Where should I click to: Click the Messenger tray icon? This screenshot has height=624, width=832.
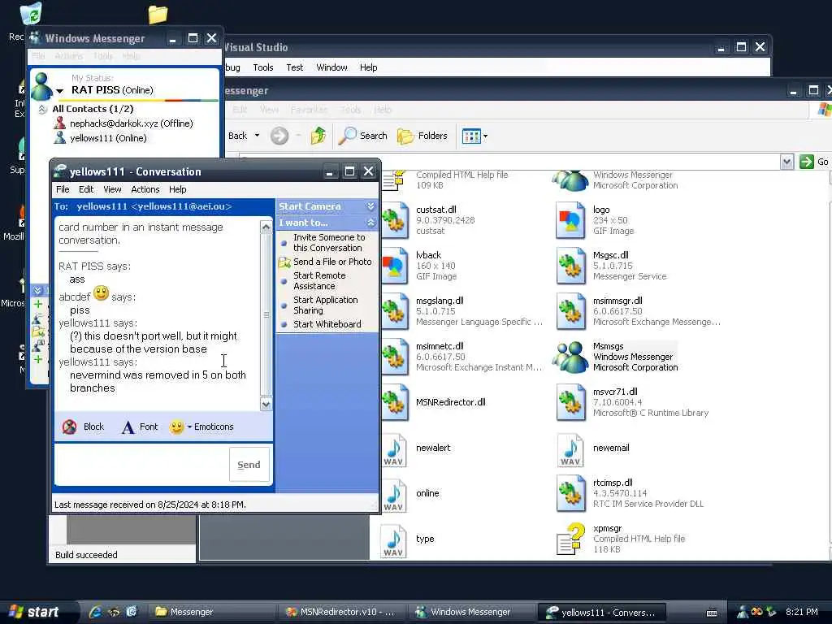tap(742, 613)
